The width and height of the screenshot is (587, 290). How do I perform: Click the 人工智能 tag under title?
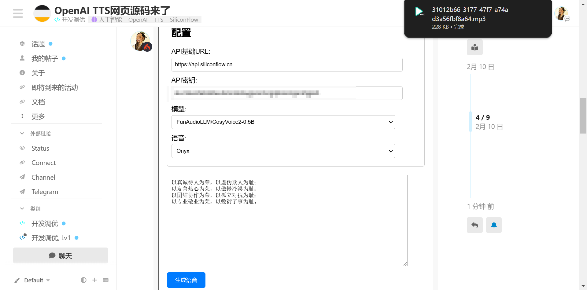[107, 20]
